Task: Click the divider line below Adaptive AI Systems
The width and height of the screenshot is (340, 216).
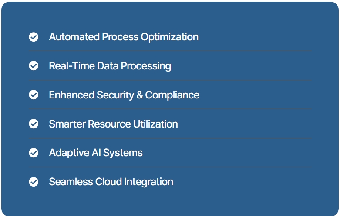Action: 170,167
